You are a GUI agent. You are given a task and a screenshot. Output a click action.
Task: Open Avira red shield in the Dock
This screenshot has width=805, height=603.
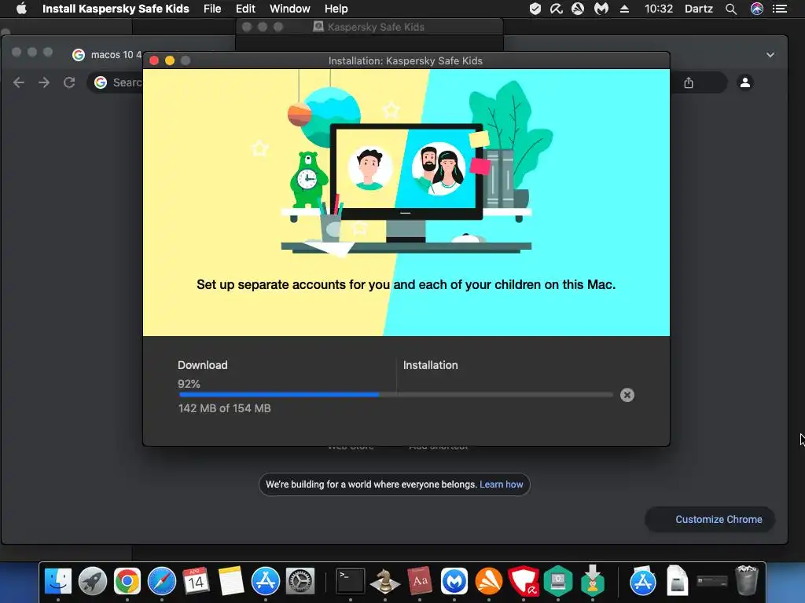click(x=523, y=581)
